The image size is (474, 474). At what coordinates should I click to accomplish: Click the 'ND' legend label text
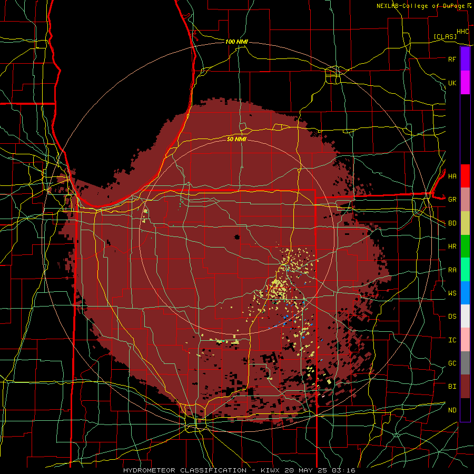[x=452, y=410]
